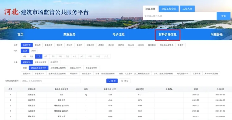Select region 华北石油管理局
Screen dimensions: 232x120
click(x=167, y=45)
